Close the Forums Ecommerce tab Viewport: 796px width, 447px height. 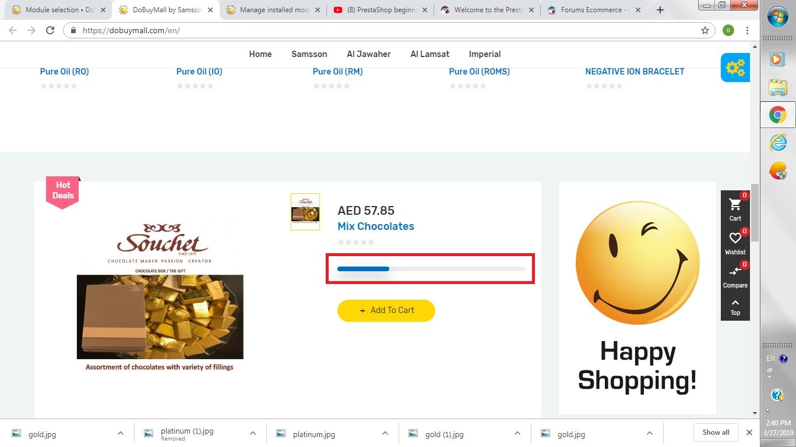638,10
